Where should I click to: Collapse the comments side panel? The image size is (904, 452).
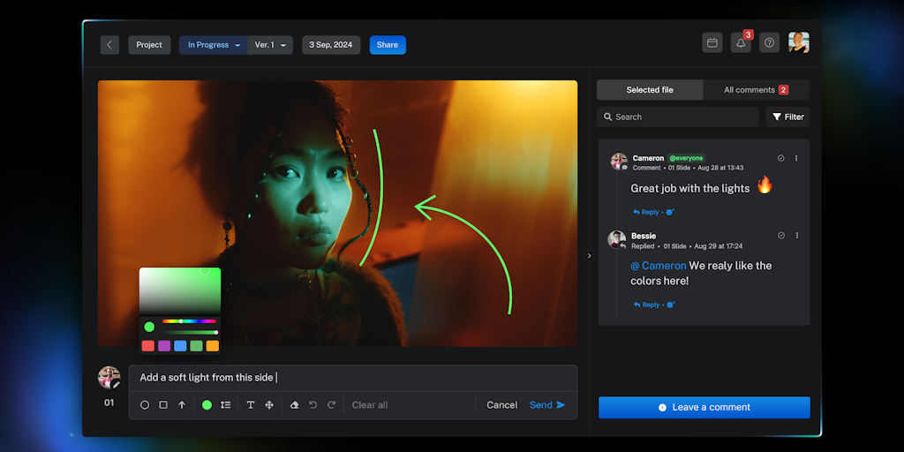coord(590,256)
